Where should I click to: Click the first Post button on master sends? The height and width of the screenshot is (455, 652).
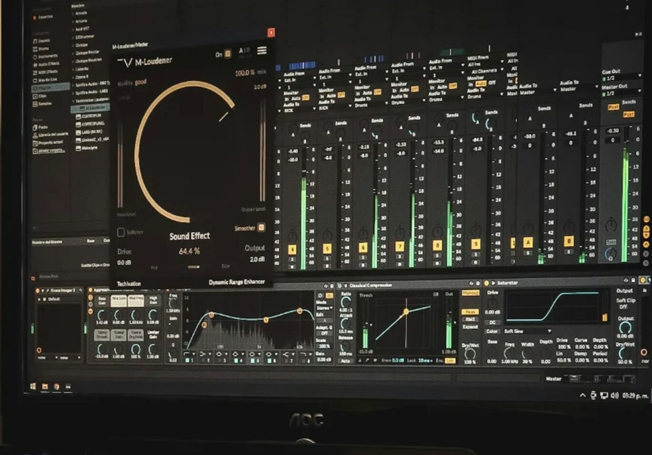coord(613,107)
